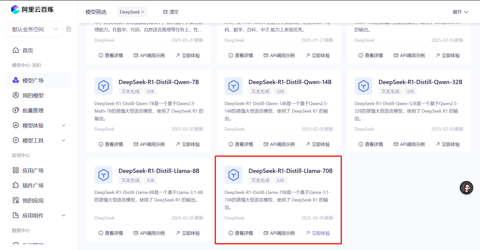Click the 首页 house icon
The width and height of the screenshot is (480, 250).
(16, 50)
